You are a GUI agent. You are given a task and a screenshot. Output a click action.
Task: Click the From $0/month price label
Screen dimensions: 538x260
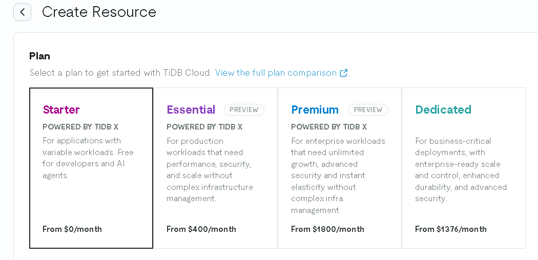pos(72,229)
